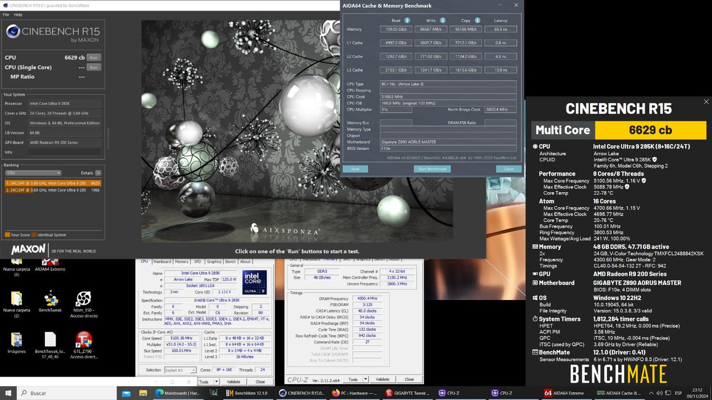
Task: Open GTL_Z790 shortcut on desktop
Action: (x=83, y=345)
